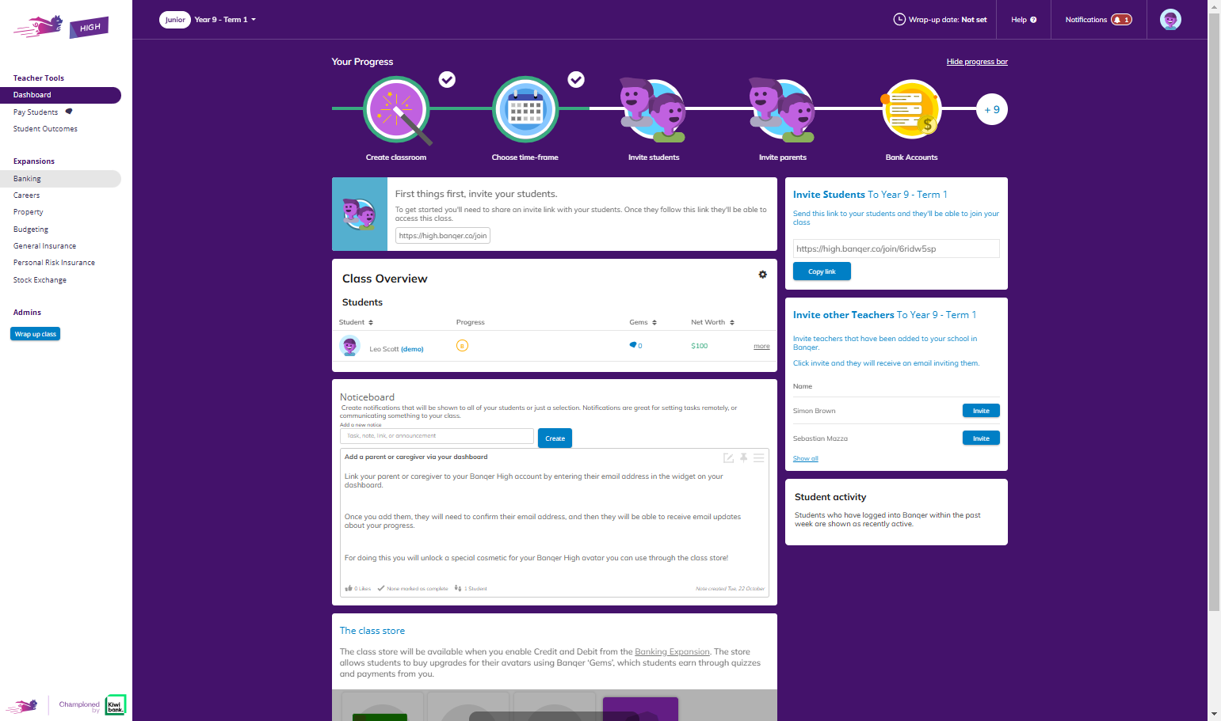This screenshot has height=721, width=1221.
Task: Show the +9 remaining progress steps
Action: tap(992, 109)
